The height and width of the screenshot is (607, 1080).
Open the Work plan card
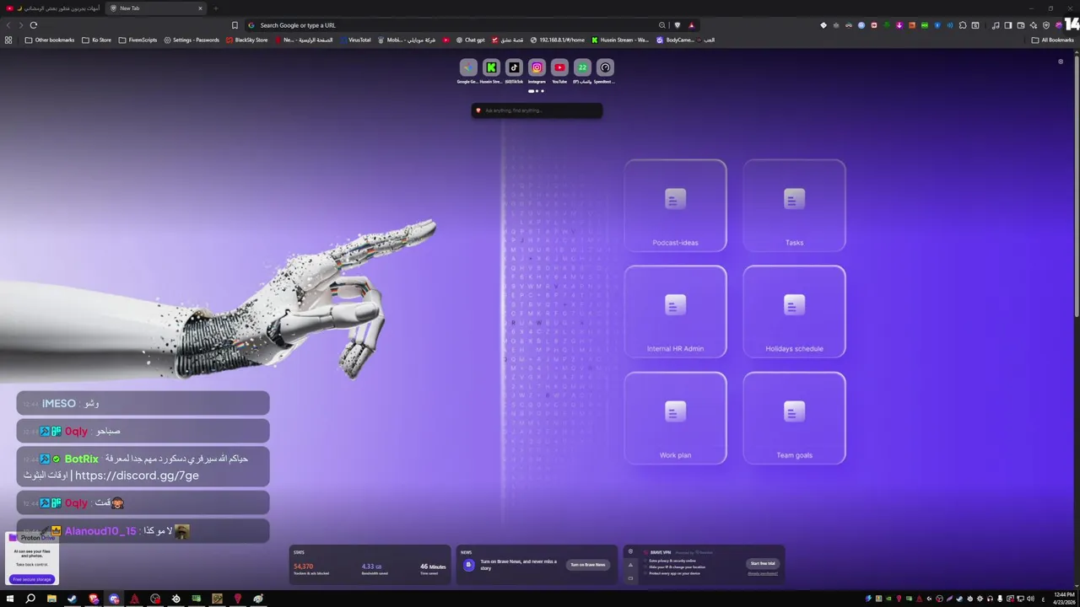pyautogui.click(x=675, y=418)
